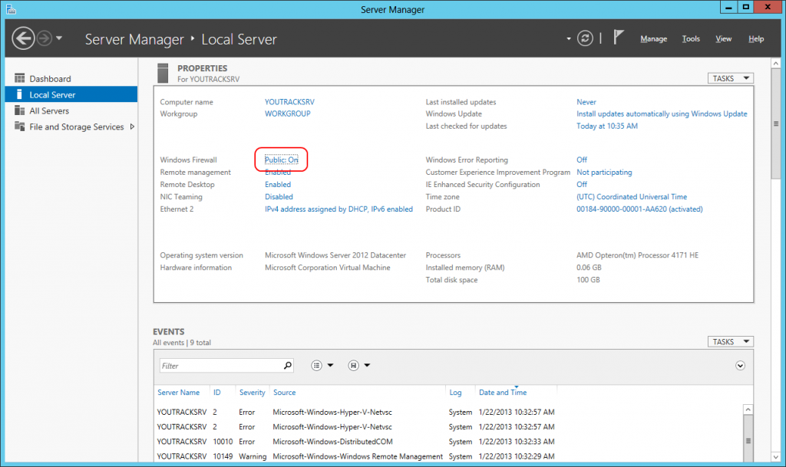The image size is (786, 467).
Task: Click Last installed updates Never link
Action: point(586,102)
